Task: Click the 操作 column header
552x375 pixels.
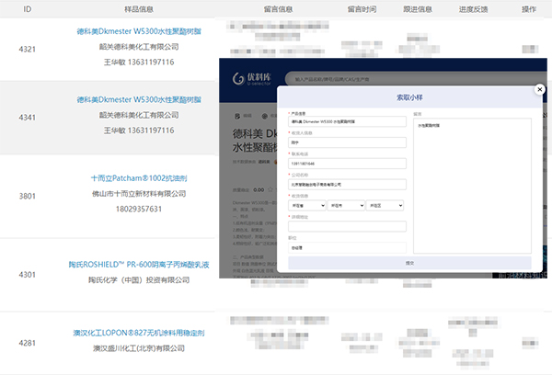Action: point(529,9)
